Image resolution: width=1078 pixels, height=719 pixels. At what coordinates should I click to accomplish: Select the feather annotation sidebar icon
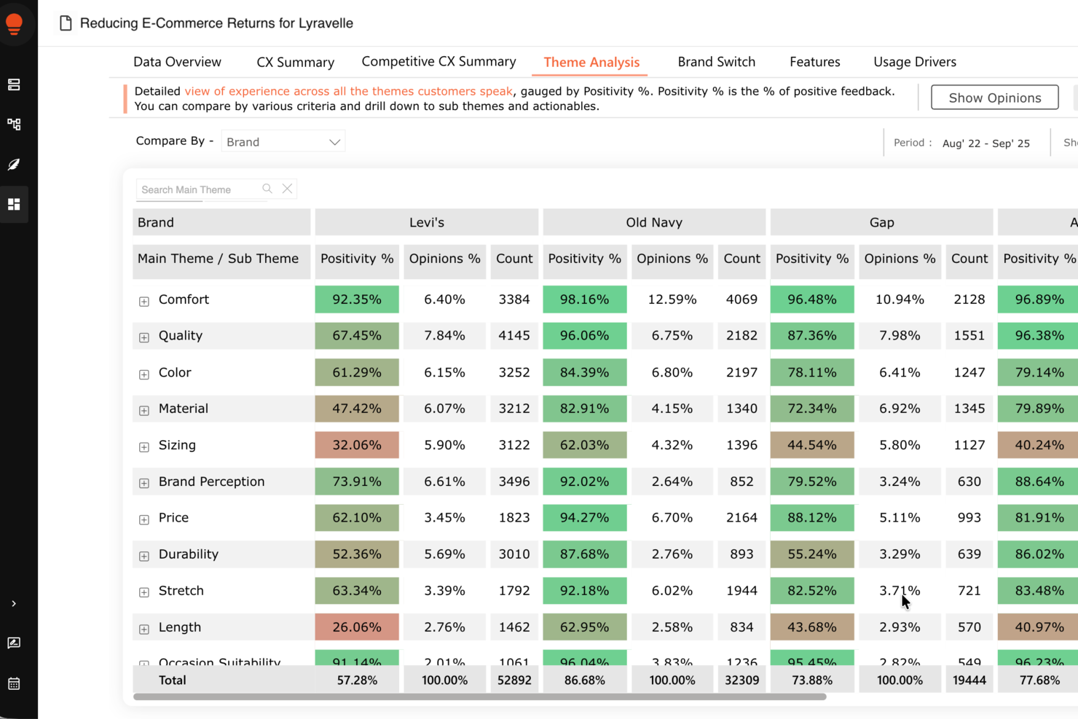coord(13,165)
